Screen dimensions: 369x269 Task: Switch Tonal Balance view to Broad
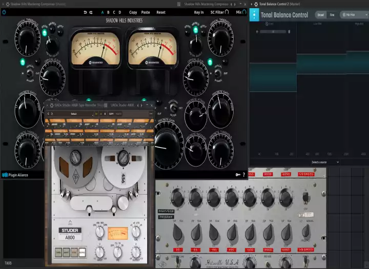pyautogui.click(x=321, y=15)
